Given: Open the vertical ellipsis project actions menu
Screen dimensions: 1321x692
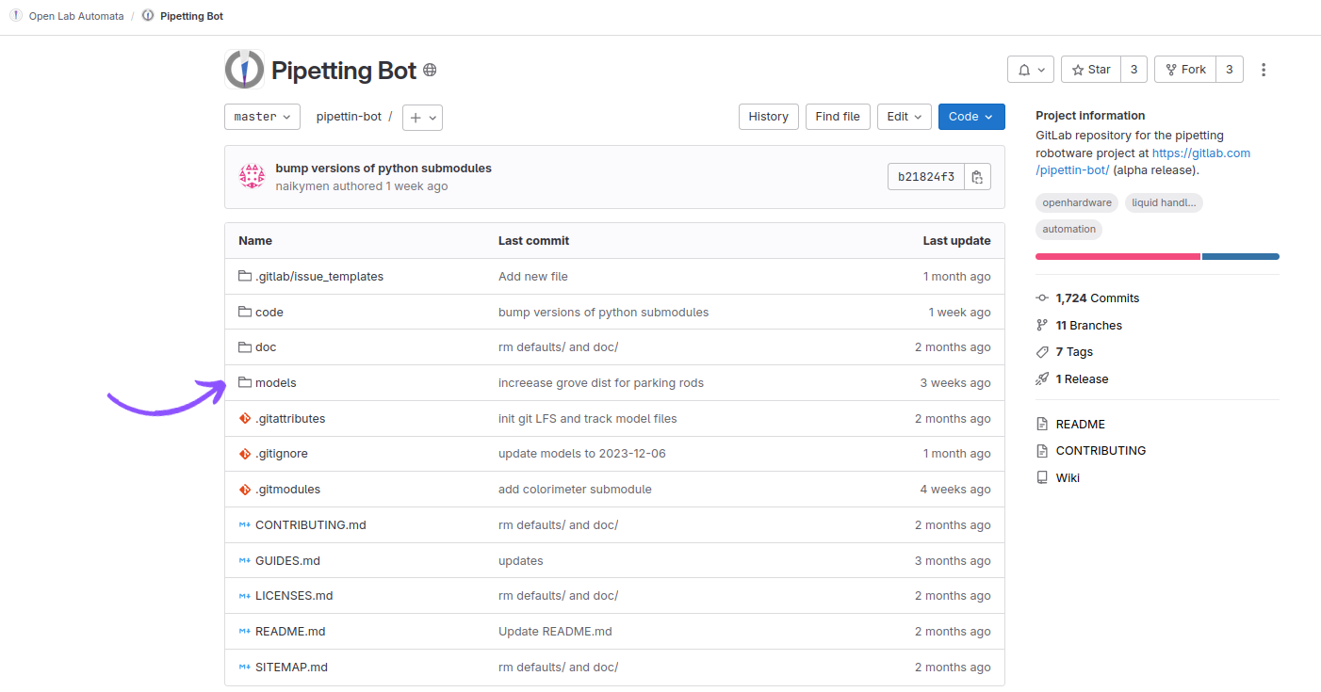Looking at the screenshot, I should [x=1264, y=70].
